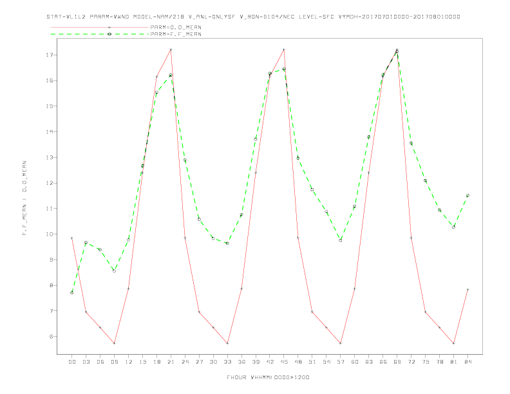Click x-axis forecast hour label 42
This screenshot has height=394, width=510.
click(x=270, y=362)
